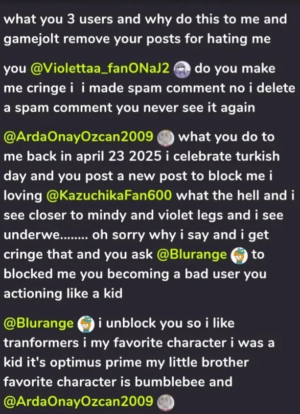Open @Blurange mention after 'you ask'
This screenshot has height=414, width=300.
coord(191,255)
